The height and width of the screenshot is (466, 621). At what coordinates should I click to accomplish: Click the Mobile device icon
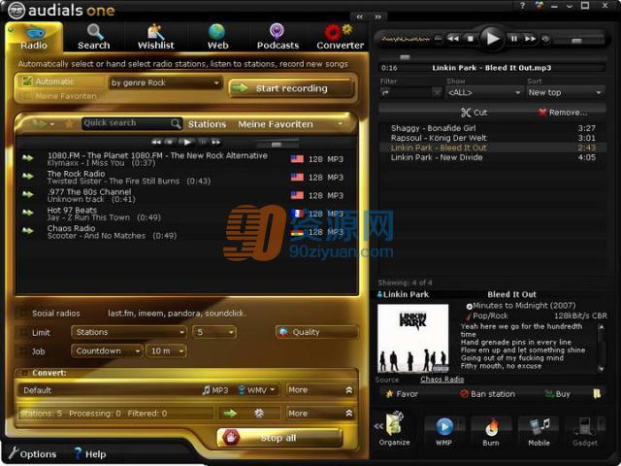point(539,431)
